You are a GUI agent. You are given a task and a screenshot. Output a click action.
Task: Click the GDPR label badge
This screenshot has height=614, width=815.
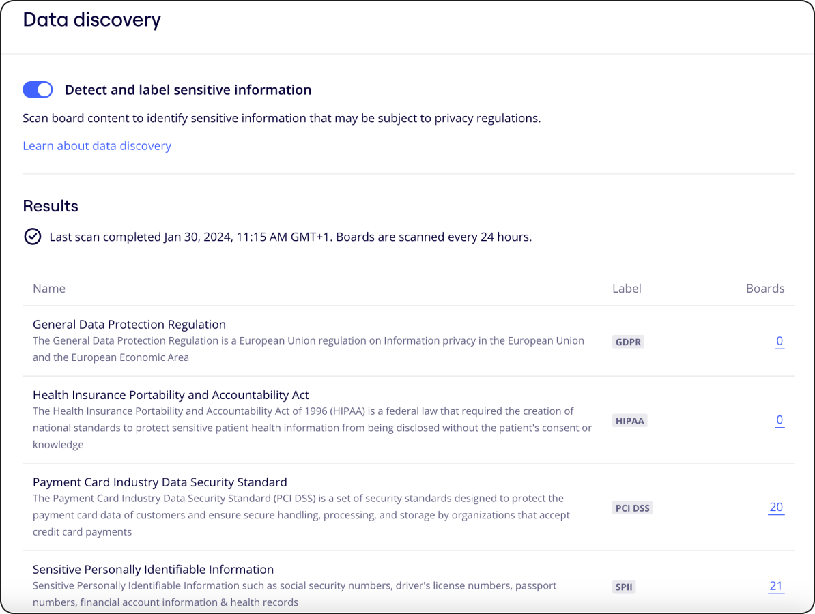(x=628, y=342)
